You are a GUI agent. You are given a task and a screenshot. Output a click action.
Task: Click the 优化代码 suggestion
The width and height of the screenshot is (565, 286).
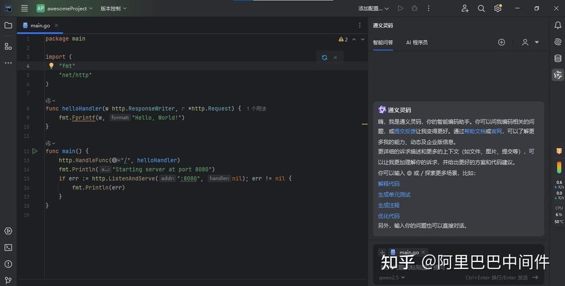(x=389, y=216)
